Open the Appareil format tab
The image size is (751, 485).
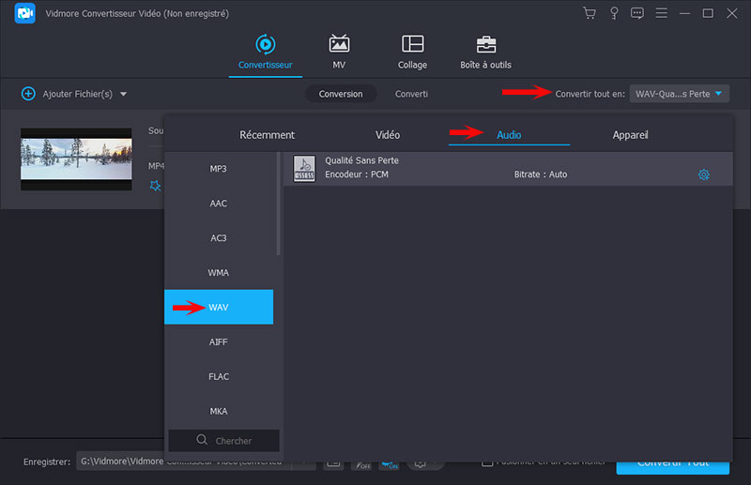pos(630,135)
